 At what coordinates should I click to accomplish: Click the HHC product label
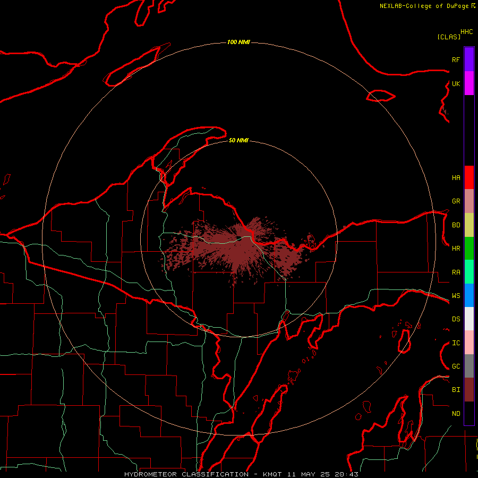(466, 32)
